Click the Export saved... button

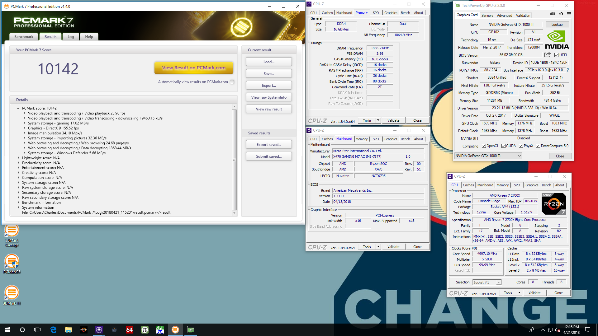pos(269,145)
